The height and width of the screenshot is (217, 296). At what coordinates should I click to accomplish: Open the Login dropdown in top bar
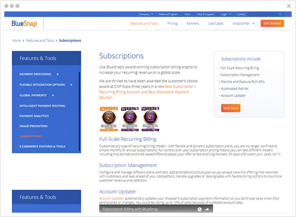226,14
